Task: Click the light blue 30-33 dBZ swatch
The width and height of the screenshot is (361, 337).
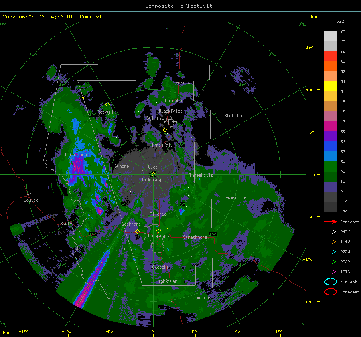Action: pos(331,157)
